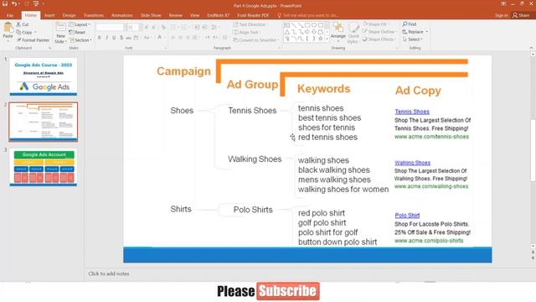Select the Triangle shape in shapes gallery
This screenshot has height=302, width=536.
(x=287, y=32)
